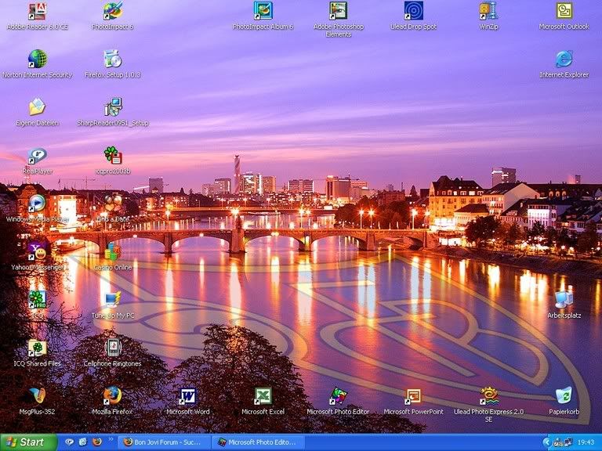Screen dimensions: 602x451
Task: Click the Microsoft PowerPoint desktop icon
Action: pos(413,396)
